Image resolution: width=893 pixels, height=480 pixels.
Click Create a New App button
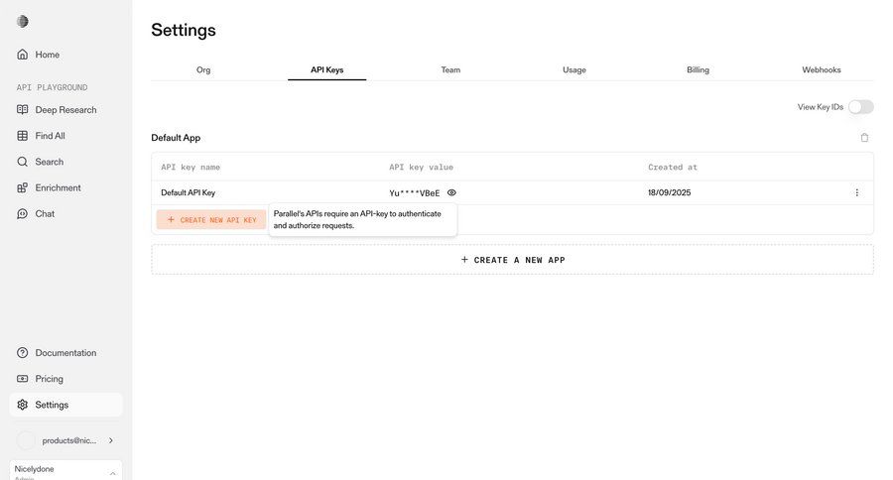point(512,260)
